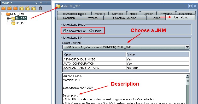Select the SH_TGT model in tree

pos(21,23)
